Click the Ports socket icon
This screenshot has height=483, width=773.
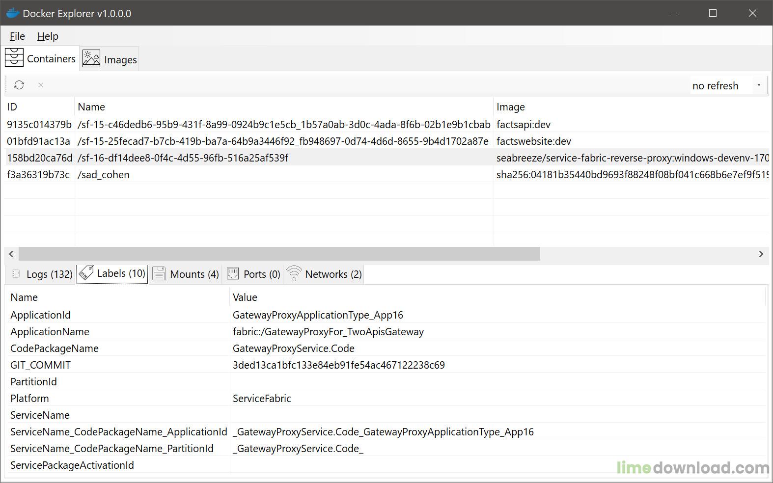pos(233,273)
